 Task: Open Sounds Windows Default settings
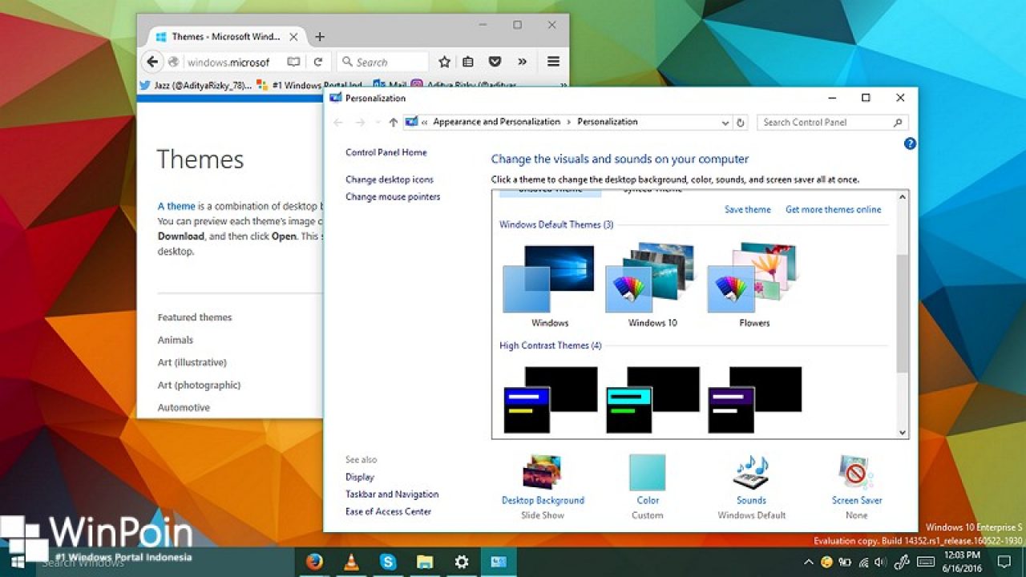point(751,486)
